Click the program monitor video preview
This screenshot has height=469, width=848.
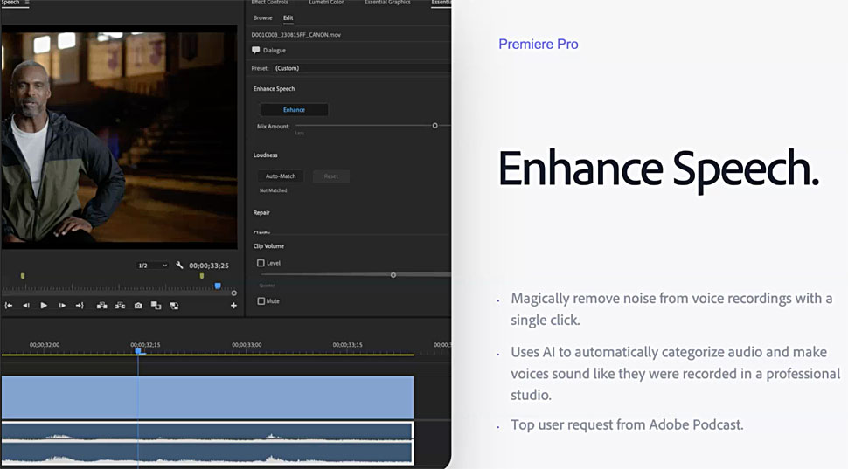pyautogui.click(x=119, y=137)
